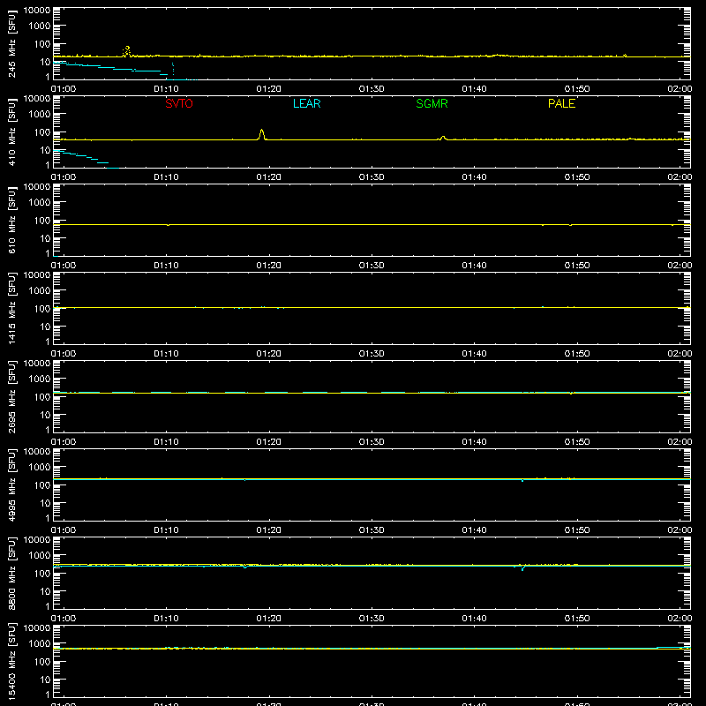Click 01:40 label under the 410 MHz panel

pyautogui.click(x=474, y=177)
